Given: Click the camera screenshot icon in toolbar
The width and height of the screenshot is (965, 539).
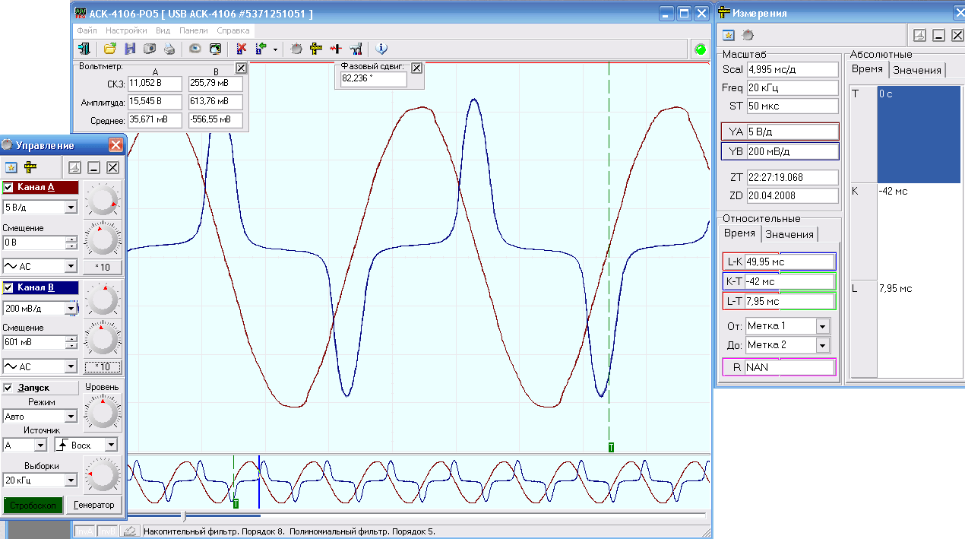Looking at the screenshot, I should [x=150, y=49].
